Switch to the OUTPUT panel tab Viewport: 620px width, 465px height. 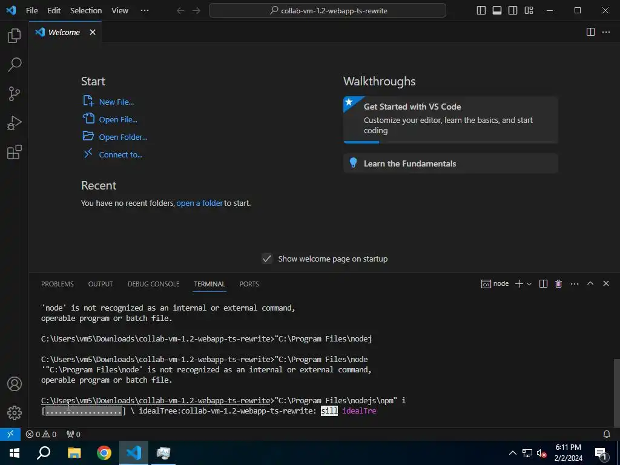click(x=101, y=284)
